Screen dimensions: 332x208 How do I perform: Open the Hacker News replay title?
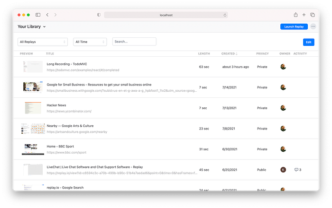(56, 105)
